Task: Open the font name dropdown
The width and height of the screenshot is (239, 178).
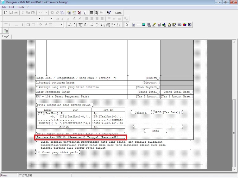Action: [x=40, y=19]
